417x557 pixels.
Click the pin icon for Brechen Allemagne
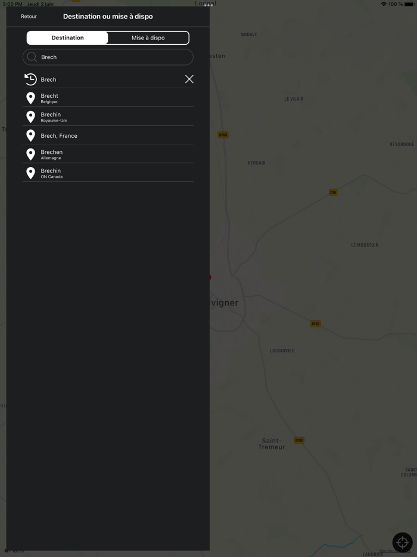[31, 154]
